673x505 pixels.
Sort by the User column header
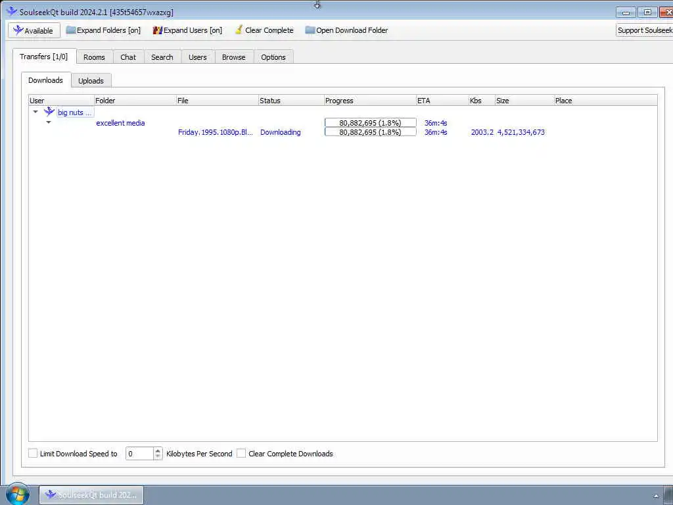click(x=61, y=101)
